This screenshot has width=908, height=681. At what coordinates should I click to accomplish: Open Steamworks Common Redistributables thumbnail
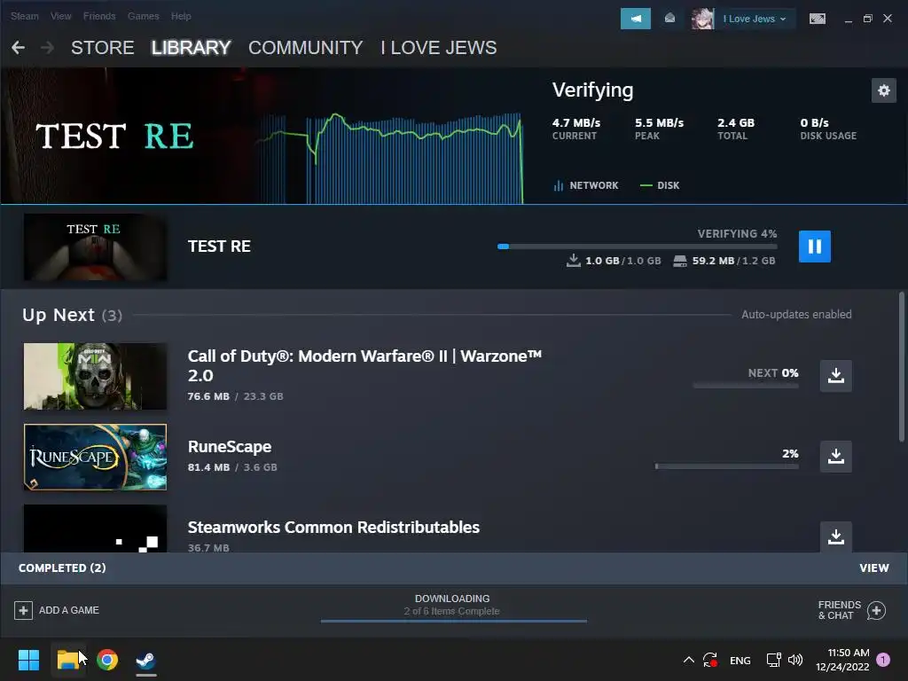[95, 528]
